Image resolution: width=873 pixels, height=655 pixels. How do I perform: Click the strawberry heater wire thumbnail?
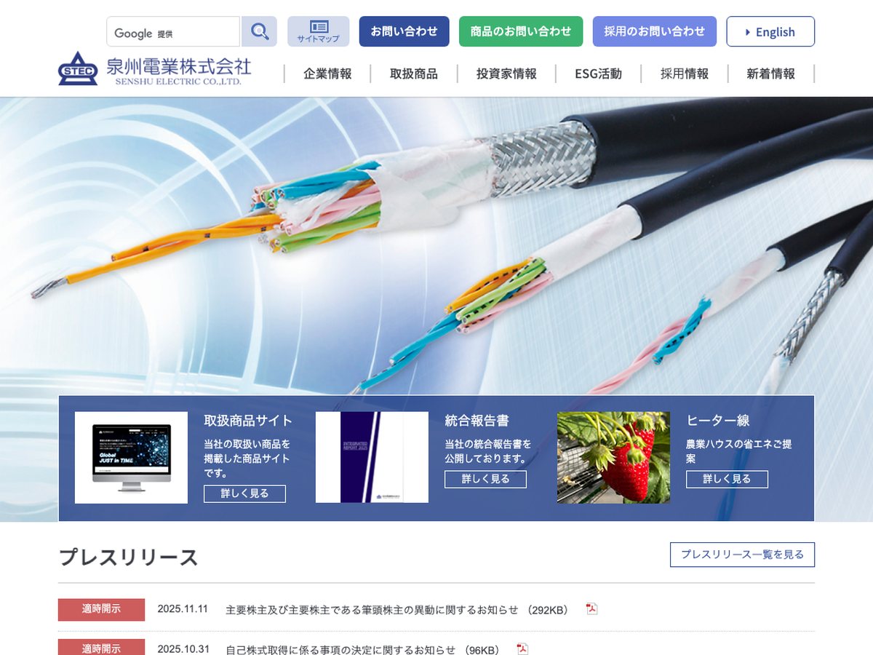[613, 458]
